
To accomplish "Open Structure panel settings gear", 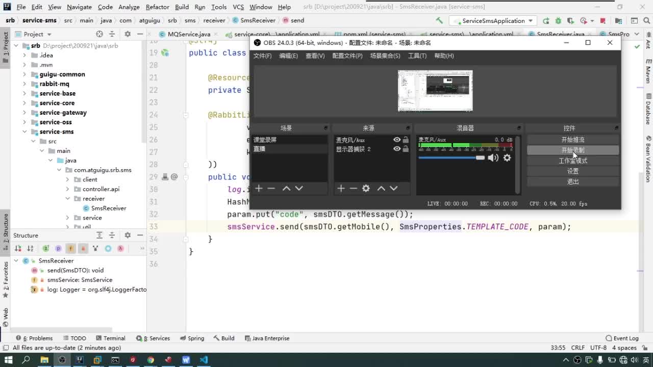I will click(x=128, y=235).
